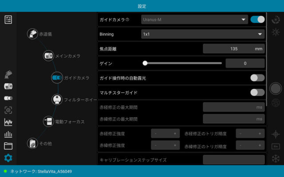The height and width of the screenshot is (177, 284).
Task: Open the file folder icon in sidebar
Action: pyautogui.click(x=8, y=146)
